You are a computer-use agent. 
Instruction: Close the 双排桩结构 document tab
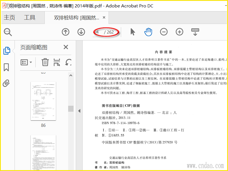[104, 17]
